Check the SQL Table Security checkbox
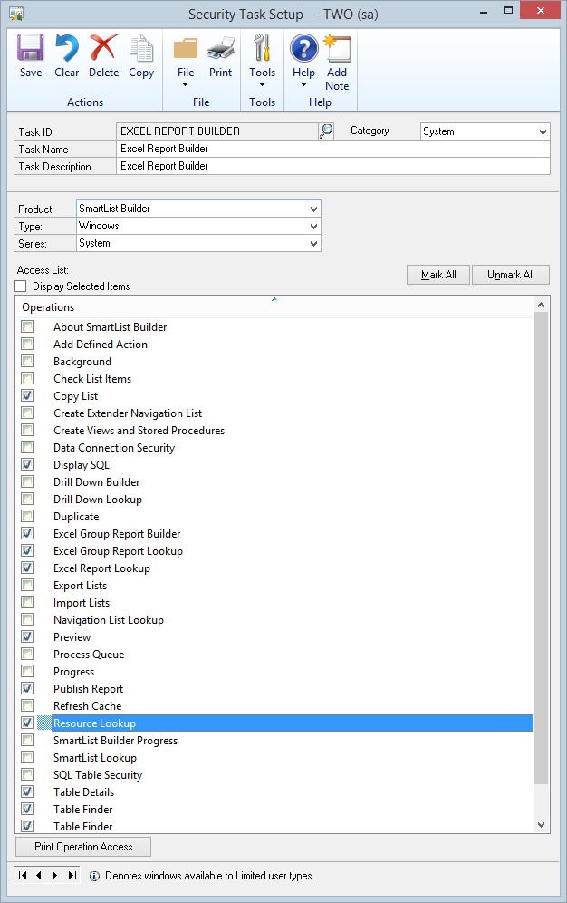The width and height of the screenshot is (567, 903). tap(27, 774)
